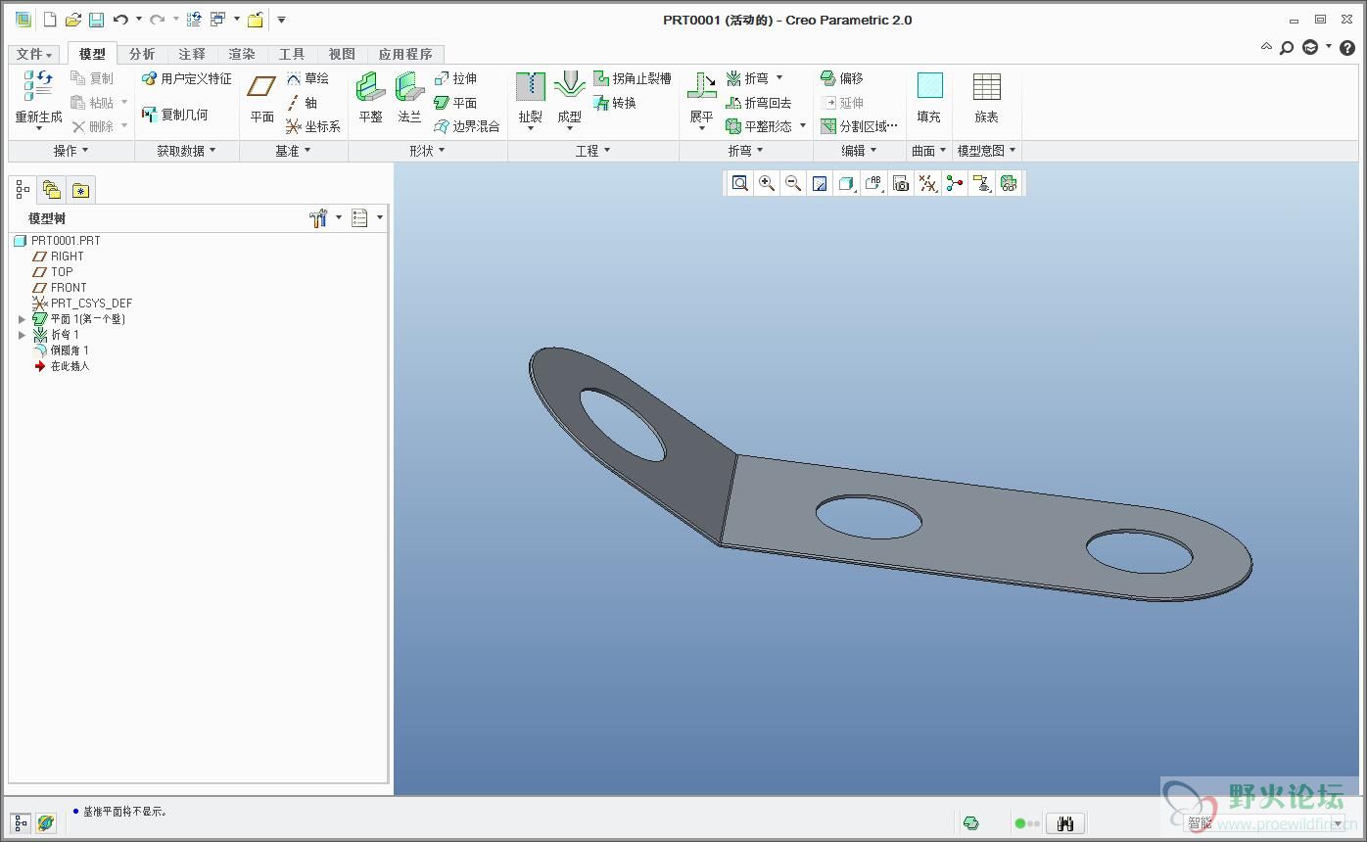
Task: Toggle the spin center display icon
Action: pos(955,183)
